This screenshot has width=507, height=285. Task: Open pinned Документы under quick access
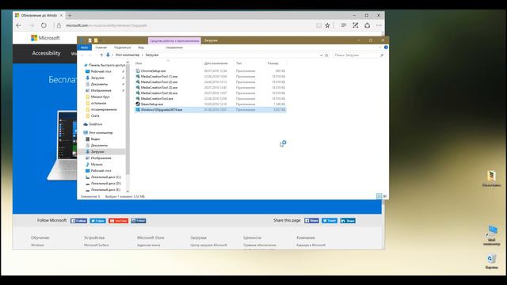click(x=99, y=84)
